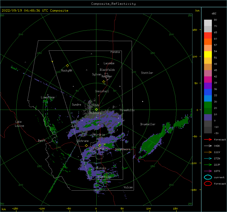The image size is (227, 212).
Task: Click the HighRiver label
Action: (x=105, y=177)
